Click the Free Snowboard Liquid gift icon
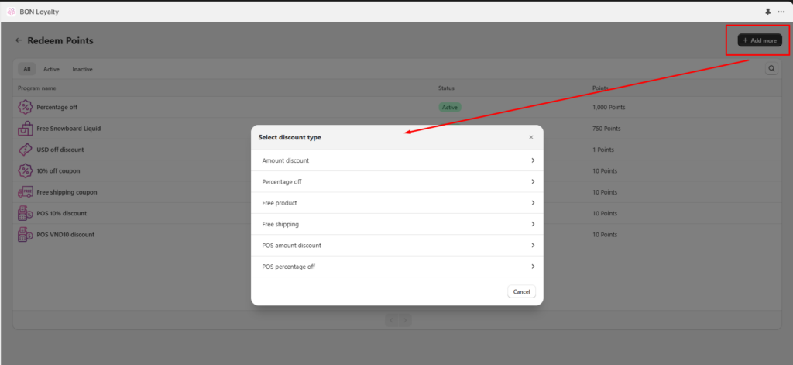Screen dimensions: 793x365 coord(25,129)
